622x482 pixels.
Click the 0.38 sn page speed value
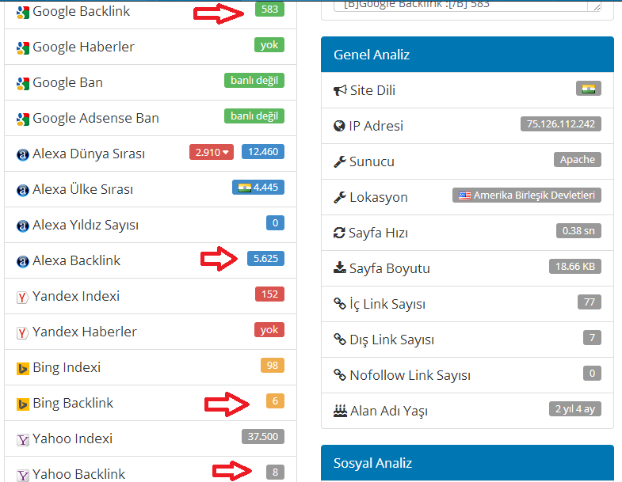[x=578, y=231]
